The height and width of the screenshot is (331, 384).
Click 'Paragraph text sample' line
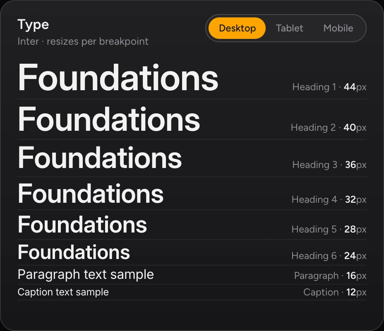point(86,274)
